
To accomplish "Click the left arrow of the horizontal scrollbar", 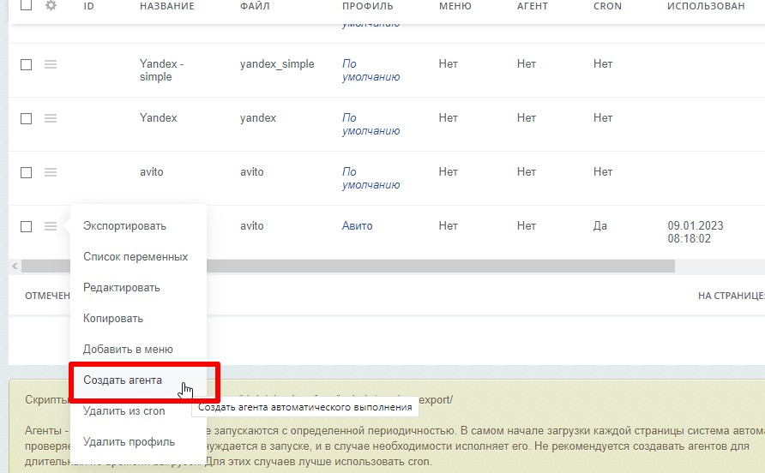I will pos(14,266).
